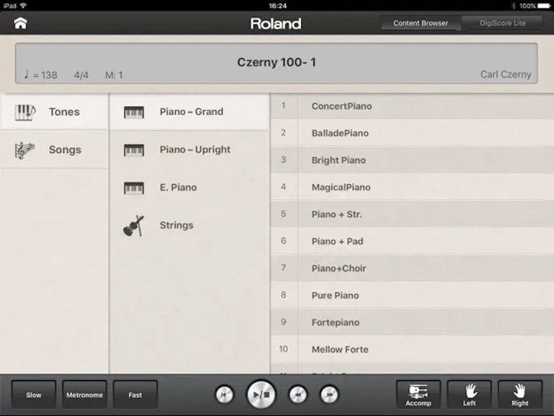554x416 pixels.
Task: Switch to Content Browser tab
Action: (x=421, y=23)
